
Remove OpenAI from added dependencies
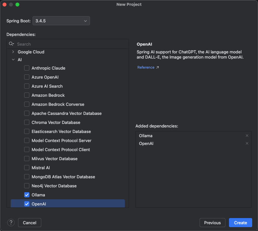click(x=247, y=143)
